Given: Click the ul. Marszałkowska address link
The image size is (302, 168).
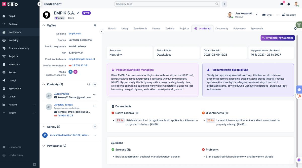Looking at the screenshot, I should [x=69, y=135].
